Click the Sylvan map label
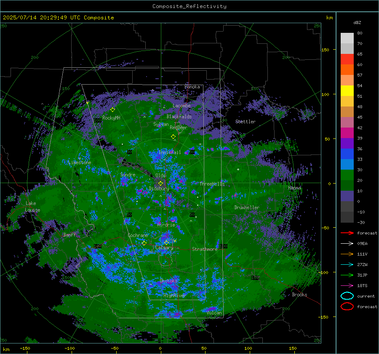Screen dimensions: 379x354 pos(161,124)
